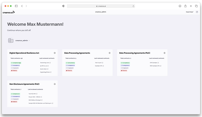Click In progress badge in Digital Operational Resilience Act
Screen dimensions: 202x117
pos(15,65)
